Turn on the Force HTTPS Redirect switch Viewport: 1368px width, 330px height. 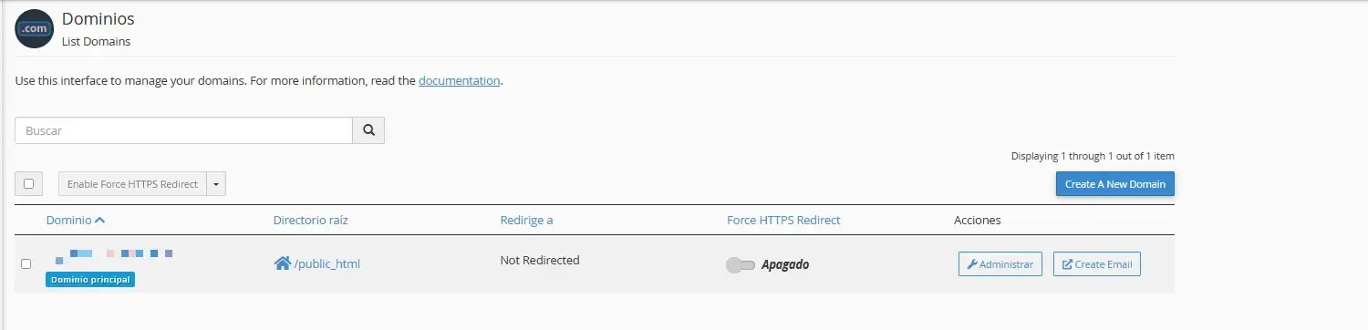pos(741,264)
